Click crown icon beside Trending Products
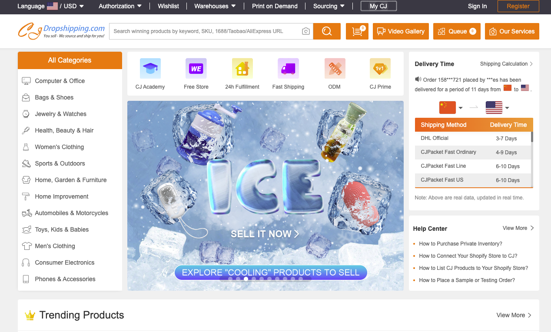This screenshot has width=551, height=332. (x=30, y=315)
